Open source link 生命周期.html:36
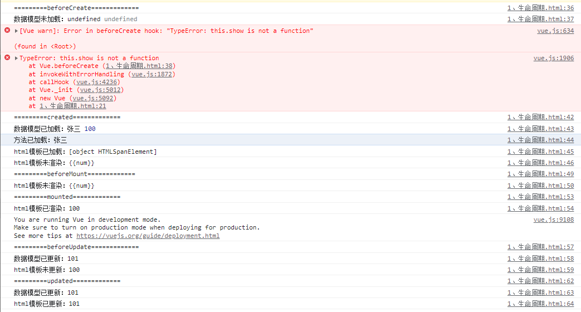 (x=540, y=8)
